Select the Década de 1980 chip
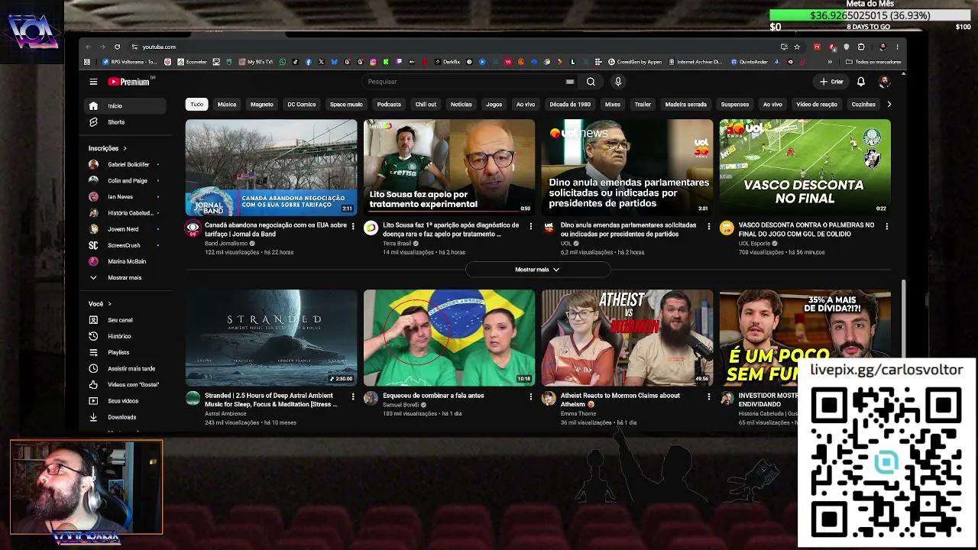The height and width of the screenshot is (550, 978). 570,104
